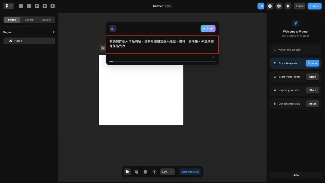Screen dimensions: 325x183
Task: Click the SW user avatar
Action: 261,6
